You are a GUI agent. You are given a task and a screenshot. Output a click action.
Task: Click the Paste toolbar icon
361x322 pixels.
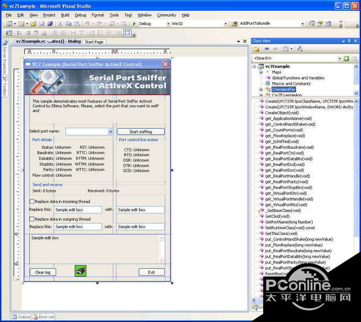tap(77, 24)
